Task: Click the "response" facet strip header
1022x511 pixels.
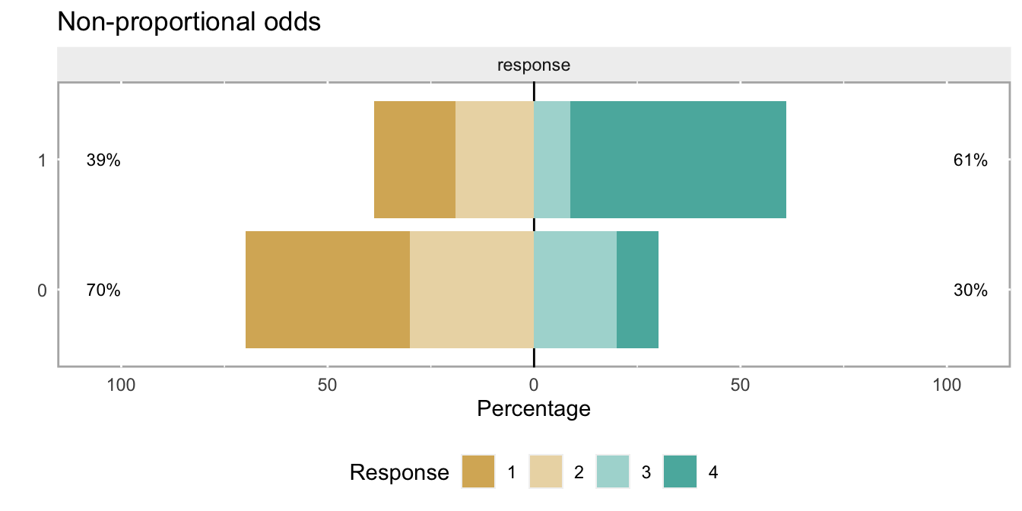Action: tap(534, 65)
